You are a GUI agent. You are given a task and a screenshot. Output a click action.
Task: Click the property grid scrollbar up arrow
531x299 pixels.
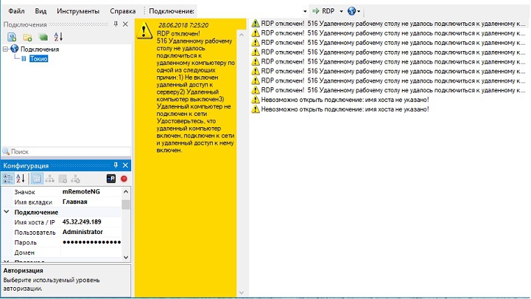point(126,191)
